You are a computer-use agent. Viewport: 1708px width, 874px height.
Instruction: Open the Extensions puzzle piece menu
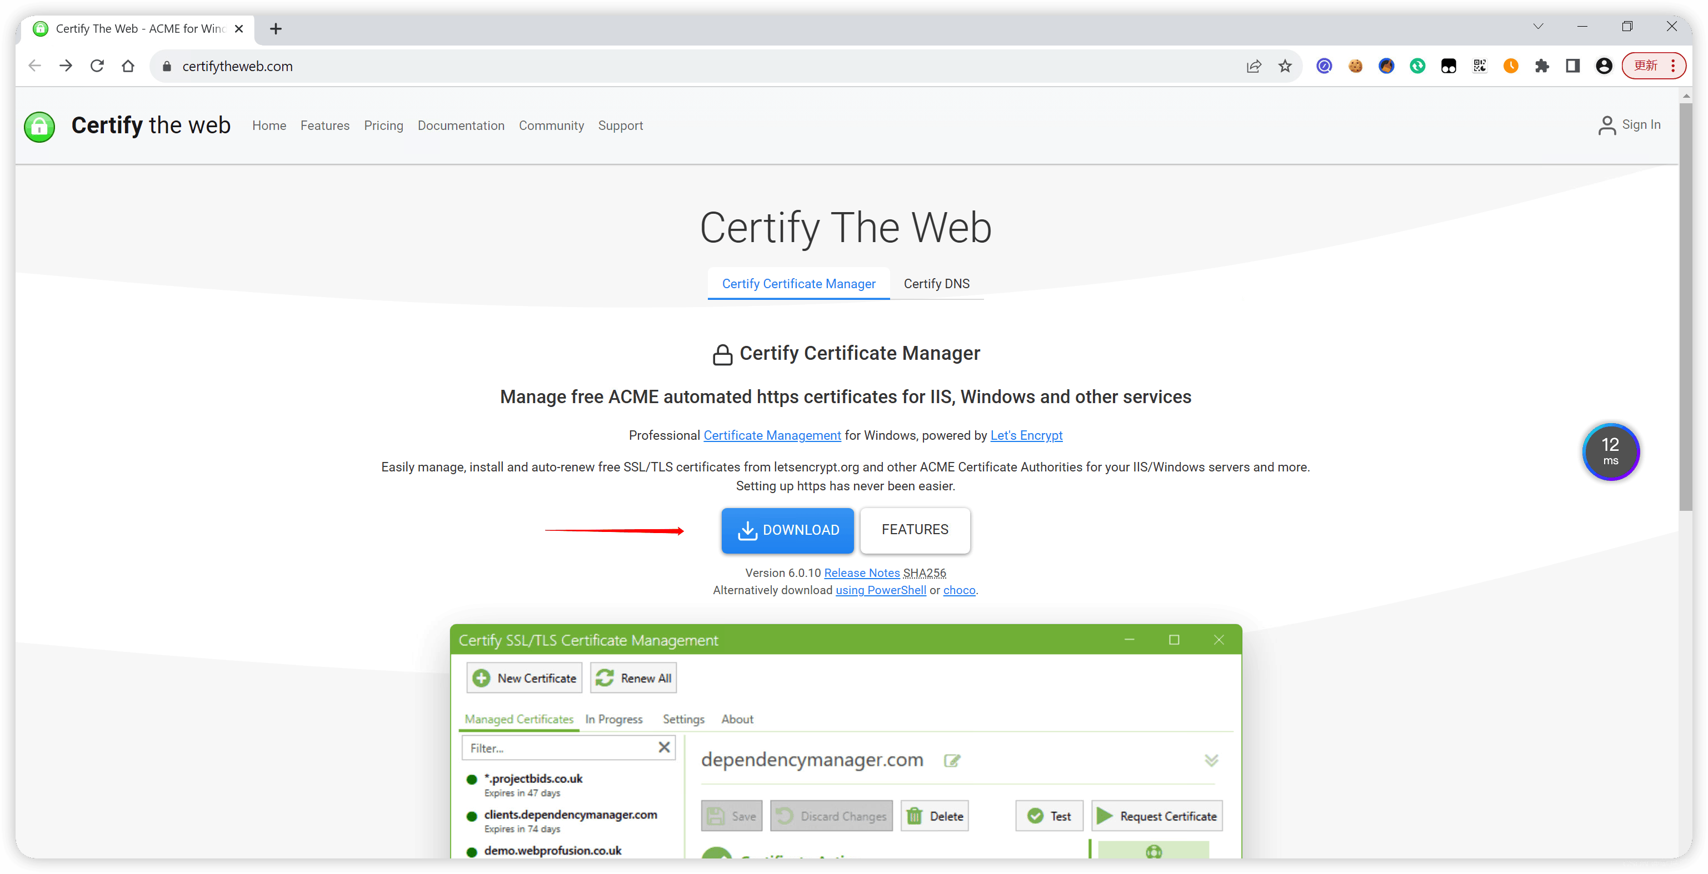1541,66
